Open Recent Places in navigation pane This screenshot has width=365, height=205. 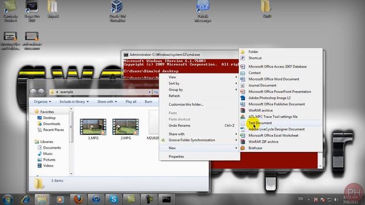tap(53, 130)
